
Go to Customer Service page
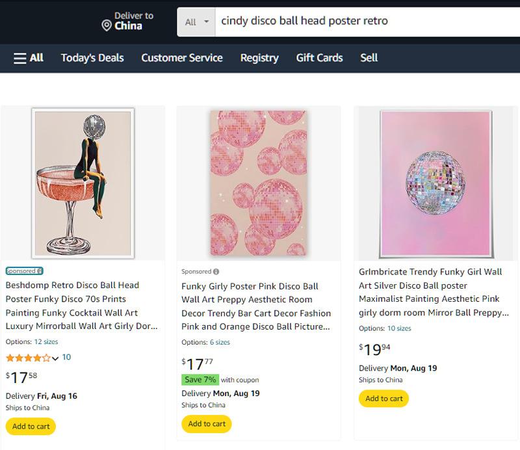coord(182,58)
